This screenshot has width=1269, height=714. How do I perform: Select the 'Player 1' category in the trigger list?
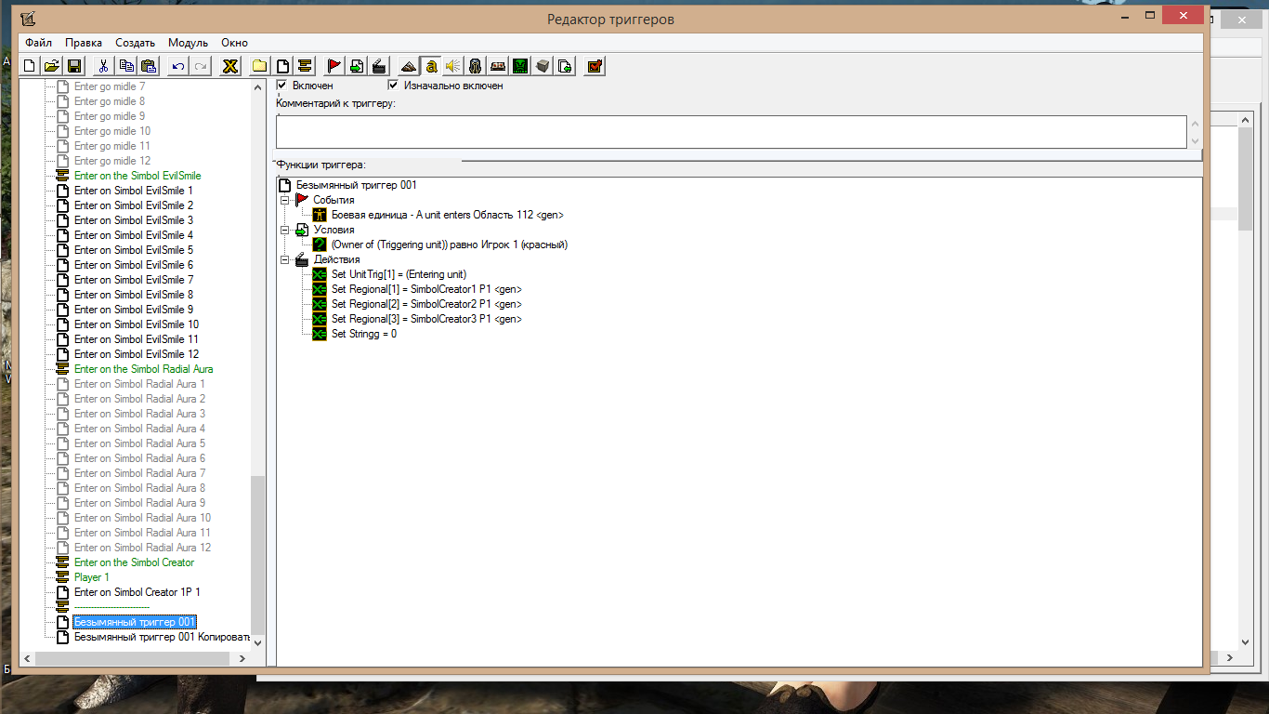coord(91,577)
